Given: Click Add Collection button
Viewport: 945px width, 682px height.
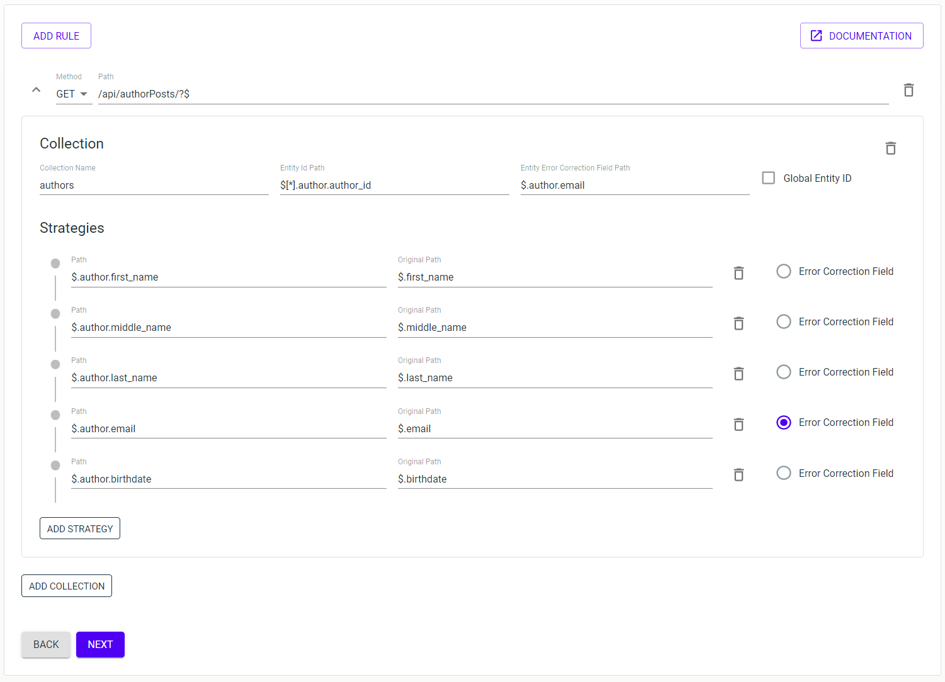Looking at the screenshot, I should (67, 586).
